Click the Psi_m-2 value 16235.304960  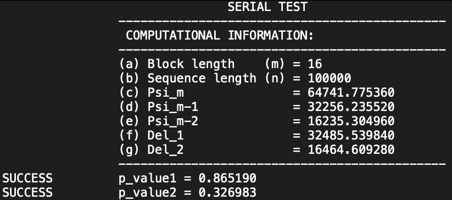pos(351,121)
